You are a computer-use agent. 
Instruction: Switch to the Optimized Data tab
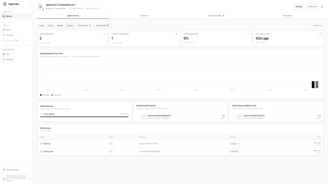pyautogui.click(x=216, y=16)
